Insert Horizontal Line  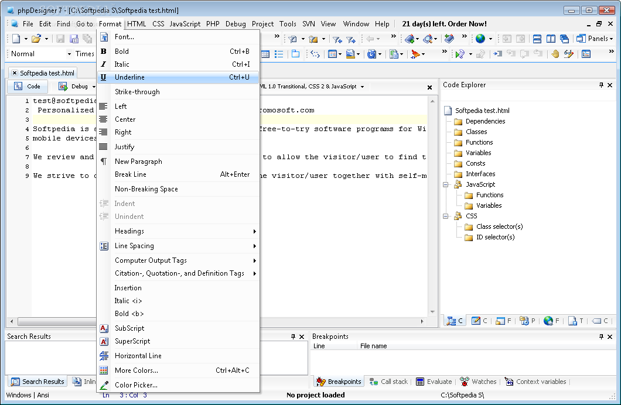(x=178, y=356)
